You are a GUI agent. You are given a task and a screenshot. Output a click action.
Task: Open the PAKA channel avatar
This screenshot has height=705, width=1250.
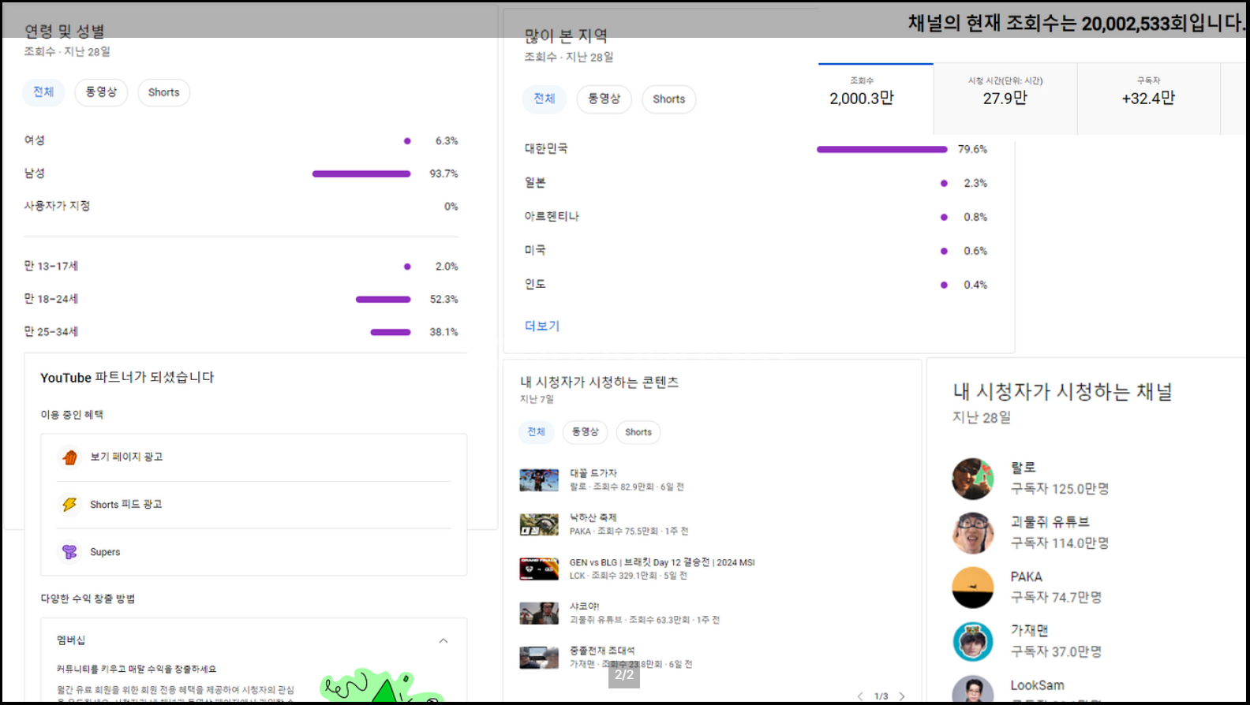(x=973, y=587)
